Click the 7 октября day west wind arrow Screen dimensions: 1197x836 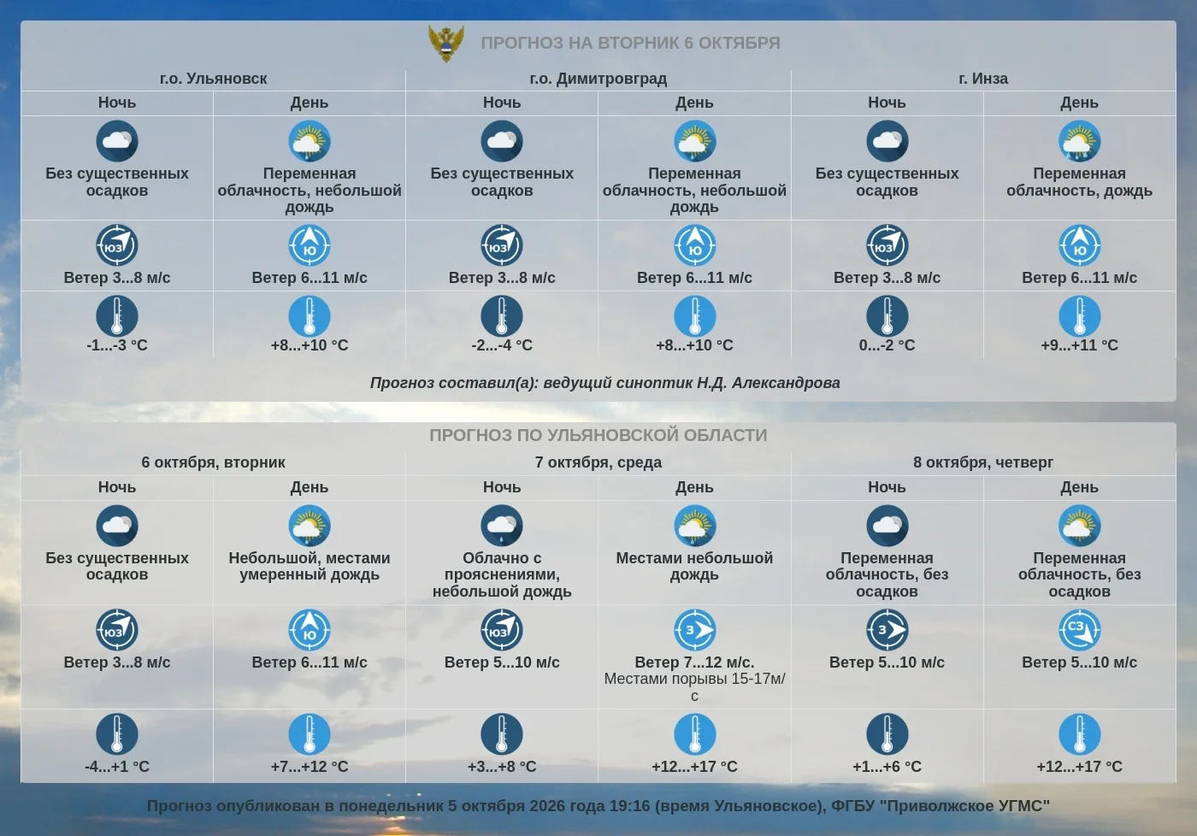pyautogui.click(x=694, y=630)
